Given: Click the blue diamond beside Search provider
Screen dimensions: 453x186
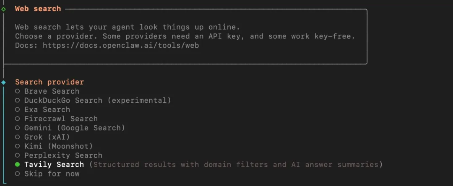Looking at the screenshot, I should tap(4, 82).
